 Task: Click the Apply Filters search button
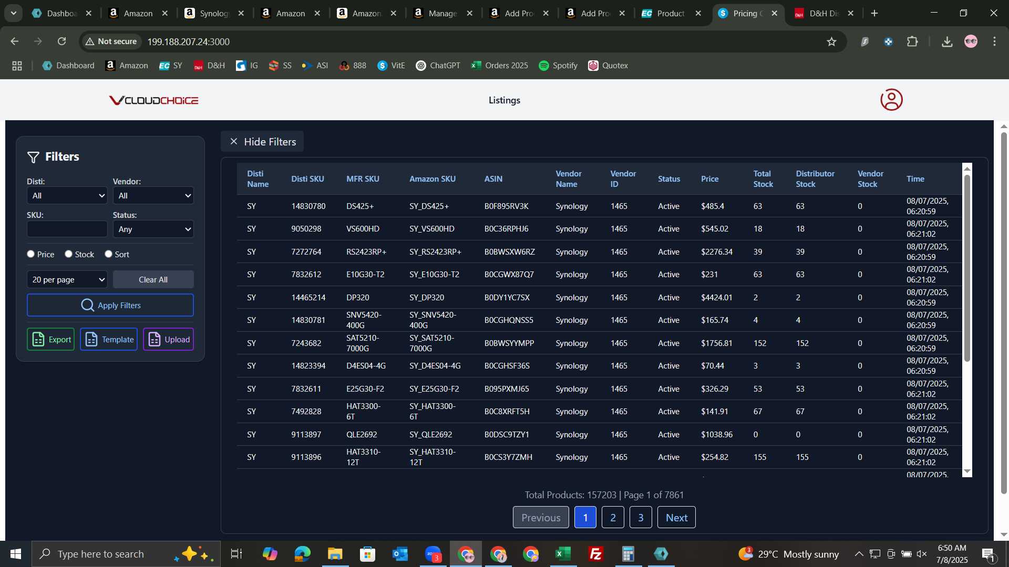[x=110, y=305]
